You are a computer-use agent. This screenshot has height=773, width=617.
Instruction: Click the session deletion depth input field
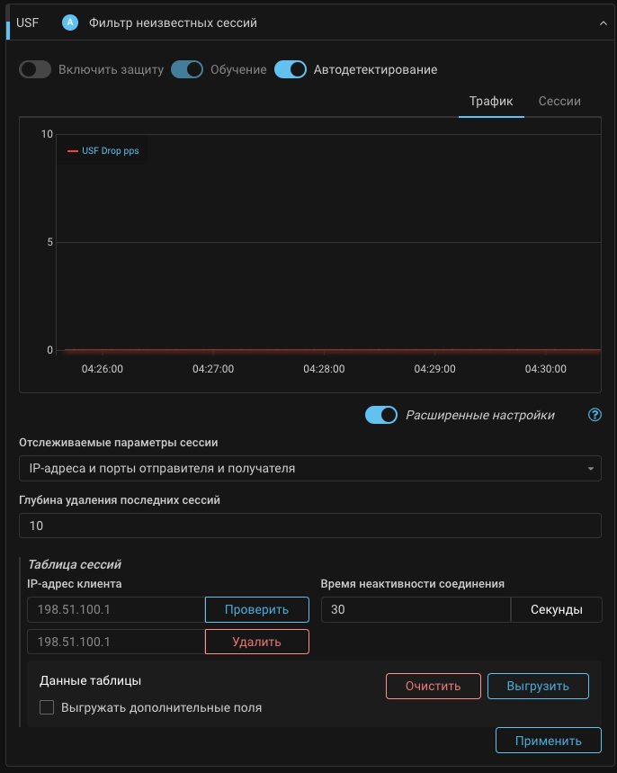310,526
